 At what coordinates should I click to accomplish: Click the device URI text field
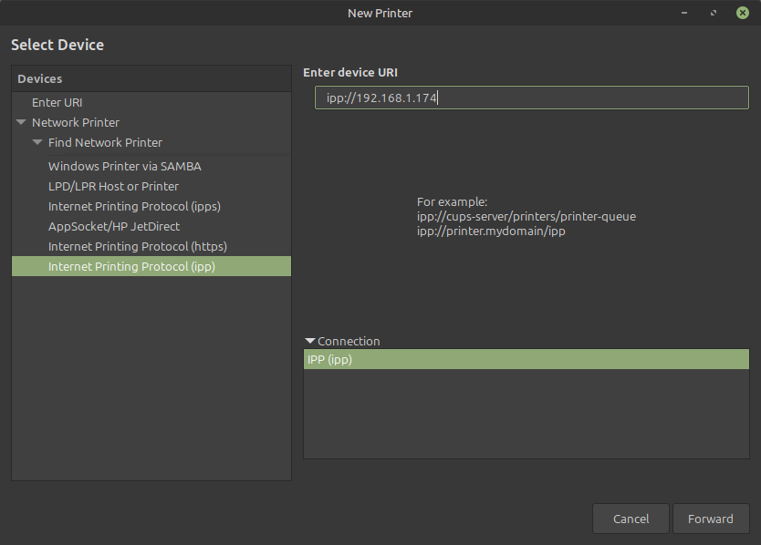pos(531,98)
